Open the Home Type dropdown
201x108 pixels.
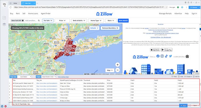pyautogui.click(x=96, y=21)
